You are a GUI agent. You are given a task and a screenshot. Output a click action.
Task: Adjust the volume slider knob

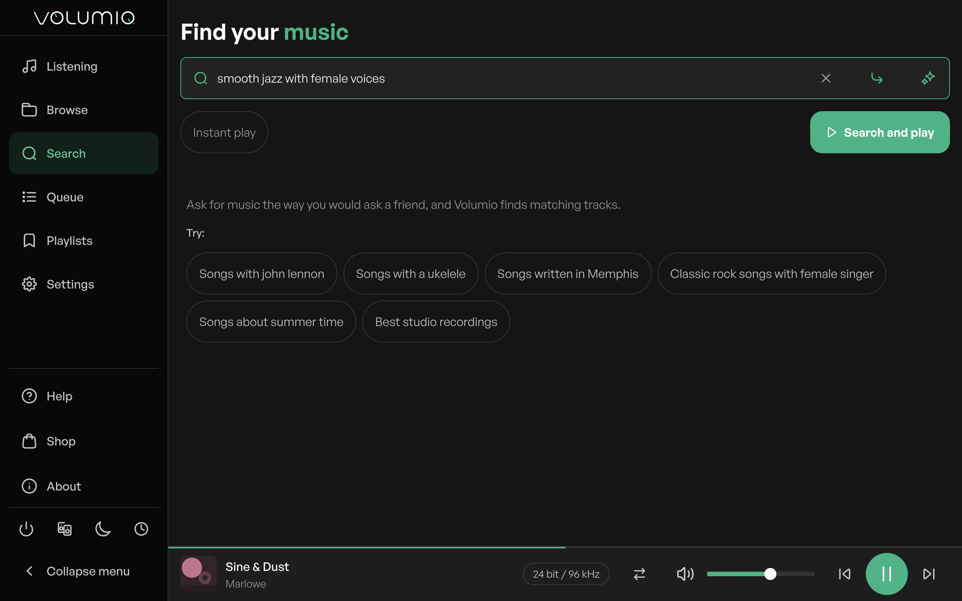[770, 574]
